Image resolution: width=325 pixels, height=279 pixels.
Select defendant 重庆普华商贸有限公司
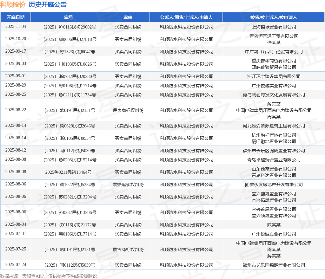pyautogui.click(x=274, y=61)
